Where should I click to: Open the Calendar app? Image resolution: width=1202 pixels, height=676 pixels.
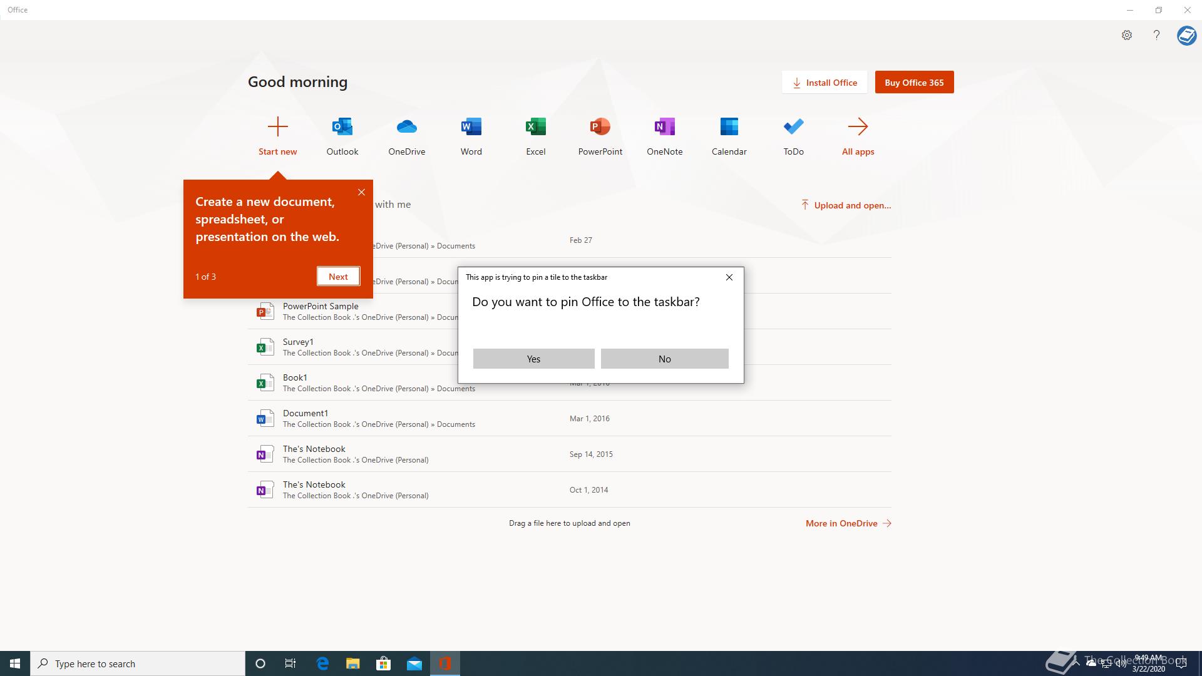729,126
